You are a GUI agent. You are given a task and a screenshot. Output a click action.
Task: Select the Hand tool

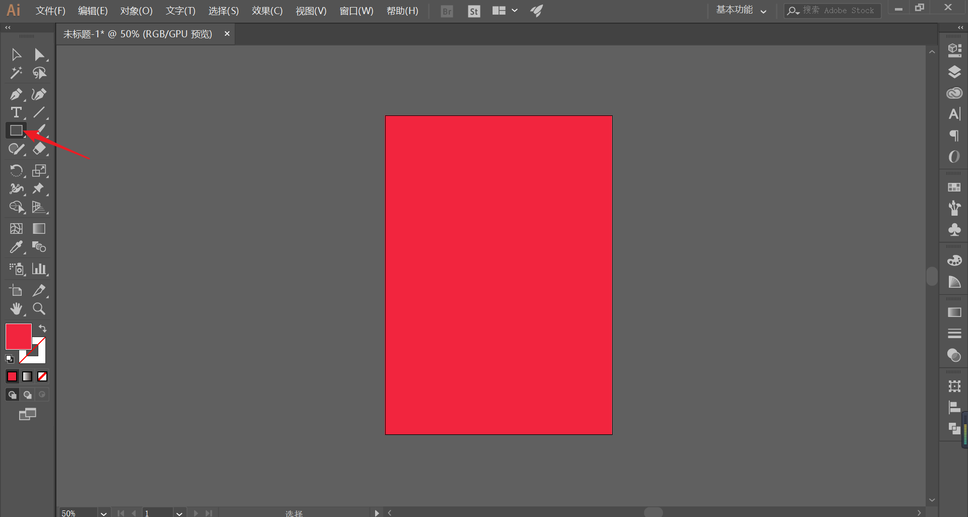pyautogui.click(x=16, y=309)
